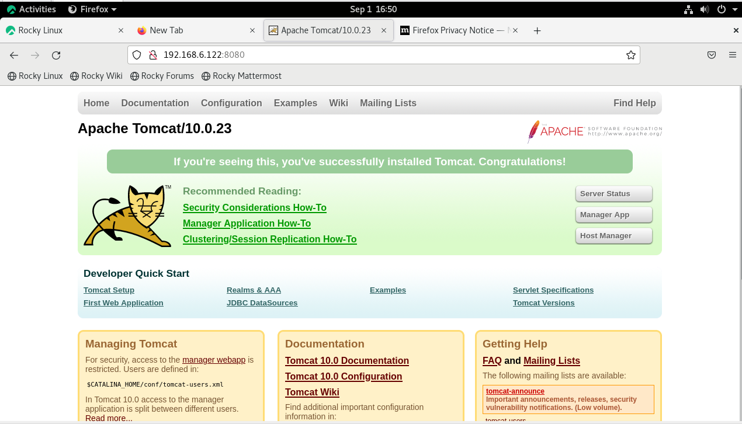The image size is (742, 424).
Task: Bookmark this page with the star icon
Action: tap(631, 55)
